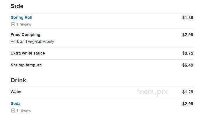Click the Pork and vegetable only description
This screenshot has width=204, height=116.
point(32,41)
